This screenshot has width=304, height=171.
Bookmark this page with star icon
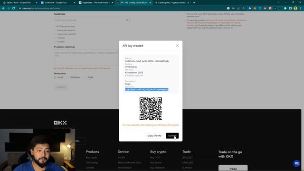pyautogui.click(x=244, y=9)
